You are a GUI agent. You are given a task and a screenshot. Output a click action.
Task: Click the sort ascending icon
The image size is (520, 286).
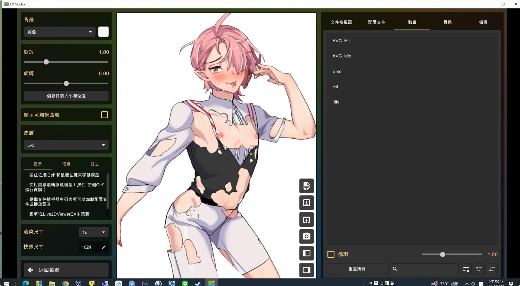479,269
